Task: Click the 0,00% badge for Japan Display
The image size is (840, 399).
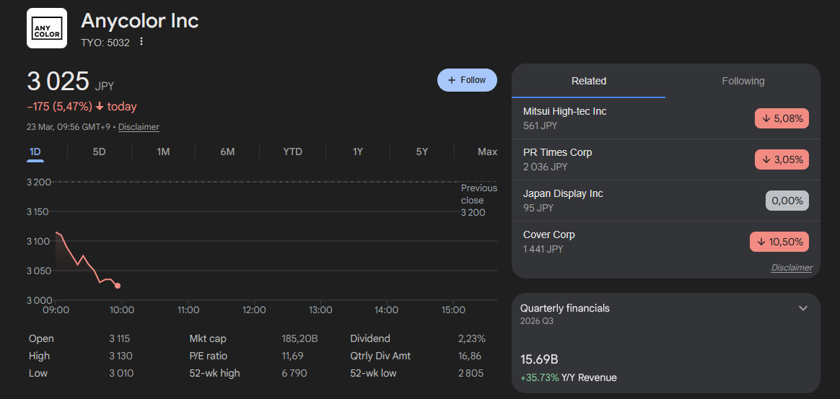Action: (x=787, y=201)
